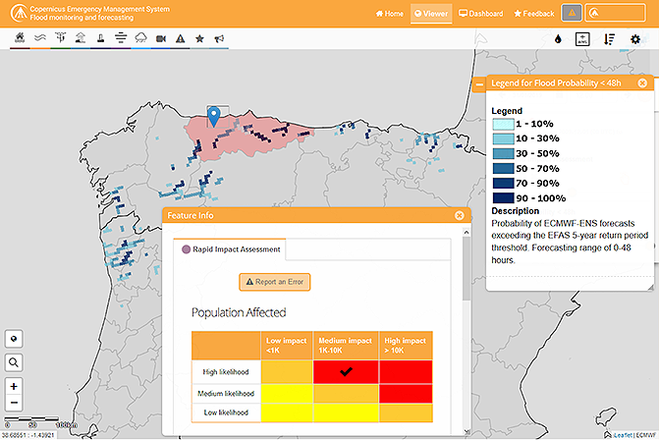
Task: Collapse the flood probability legend panel
Action: (480, 85)
